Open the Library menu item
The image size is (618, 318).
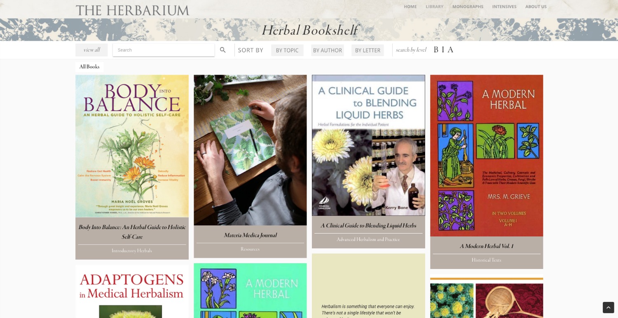coord(435,7)
